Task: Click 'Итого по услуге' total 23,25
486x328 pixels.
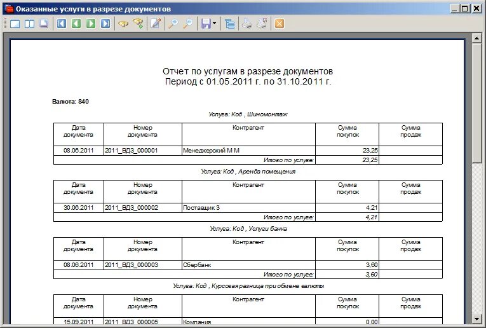Action: (370, 160)
